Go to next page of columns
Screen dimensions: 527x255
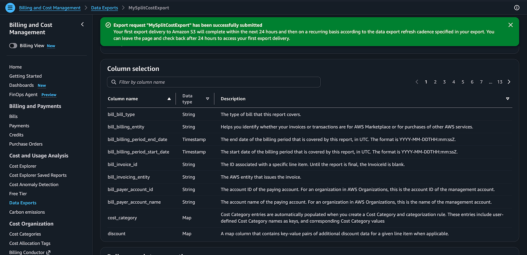click(x=509, y=82)
